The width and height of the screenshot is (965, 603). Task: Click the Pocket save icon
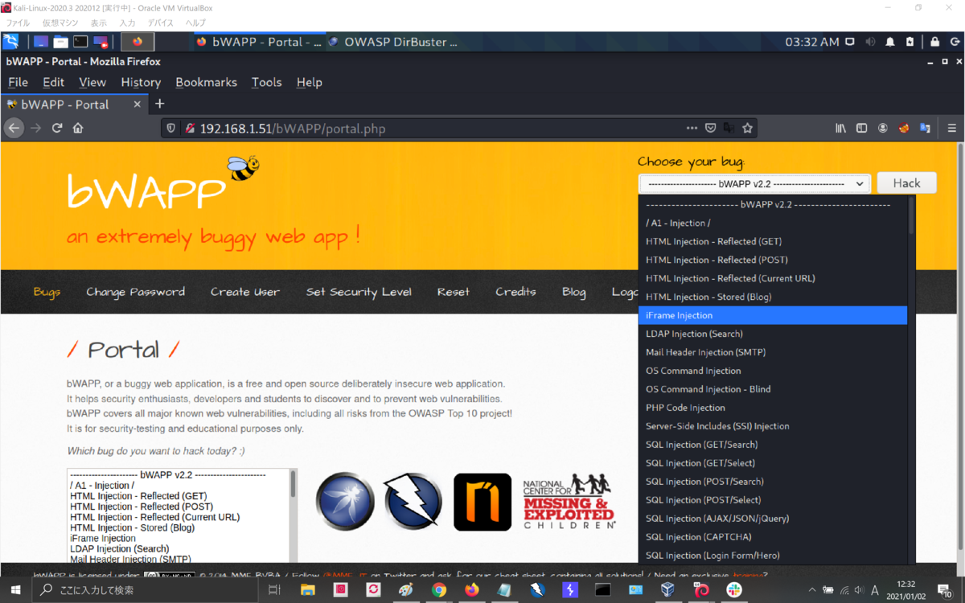pyautogui.click(x=711, y=128)
